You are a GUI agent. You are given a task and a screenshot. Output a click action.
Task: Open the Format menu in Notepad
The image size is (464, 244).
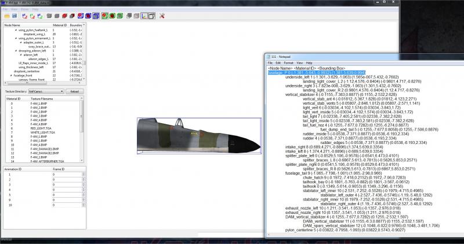pos(288,63)
